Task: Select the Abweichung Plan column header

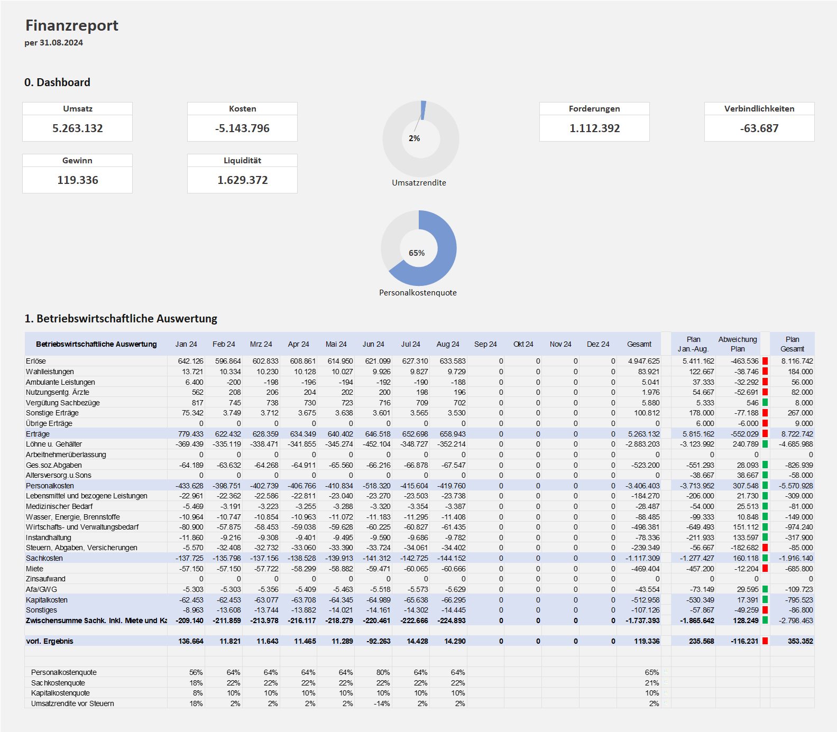Action: 737,344
